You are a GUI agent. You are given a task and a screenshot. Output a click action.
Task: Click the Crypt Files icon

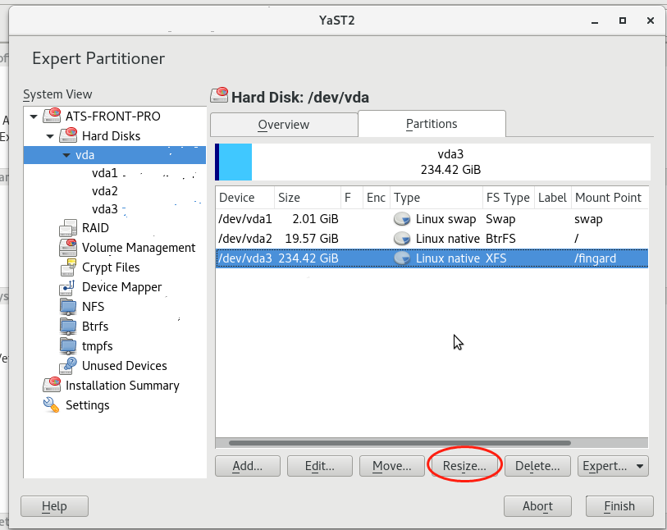pyautogui.click(x=68, y=267)
